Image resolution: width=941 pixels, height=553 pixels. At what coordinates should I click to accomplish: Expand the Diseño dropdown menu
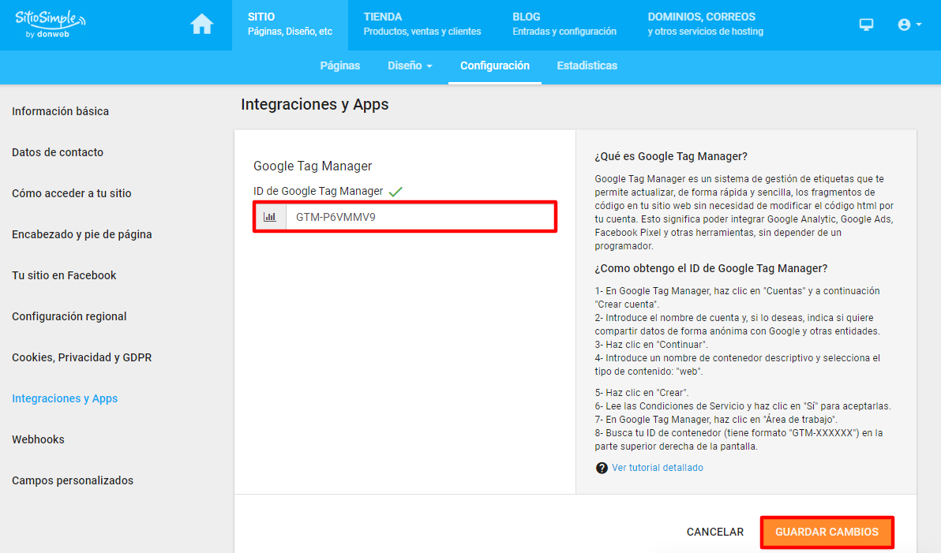coord(410,66)
